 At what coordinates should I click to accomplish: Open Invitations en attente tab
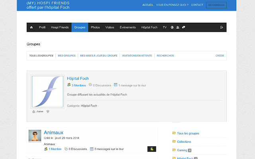click(x=137, y=56)
